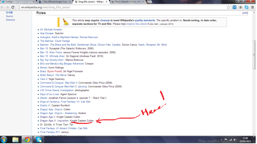Open Skype from the Windows taskbar

(x=39, y=139)
